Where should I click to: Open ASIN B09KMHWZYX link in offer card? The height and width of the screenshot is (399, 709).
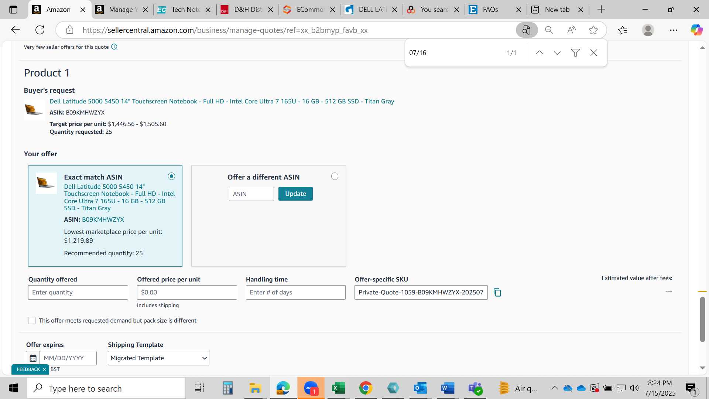[103, 219]
